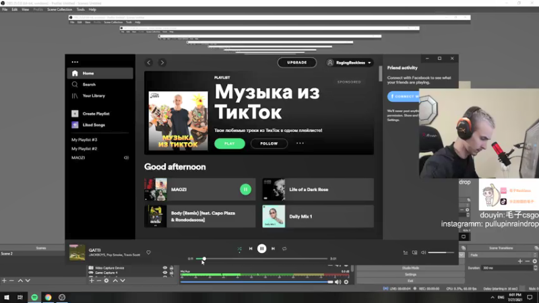539x303 pixels.
Task: Open the RagingReckless account dropdown
Action: 350,63
